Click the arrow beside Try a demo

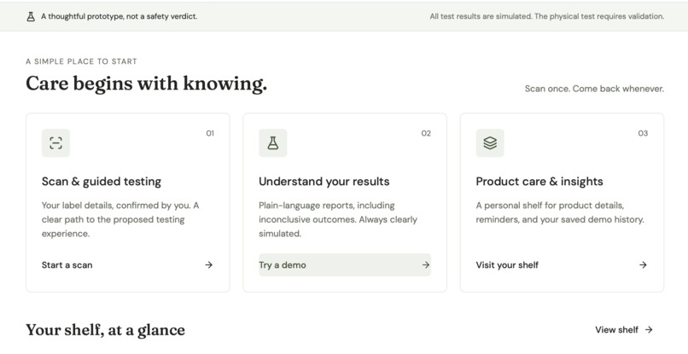(426, 265)
